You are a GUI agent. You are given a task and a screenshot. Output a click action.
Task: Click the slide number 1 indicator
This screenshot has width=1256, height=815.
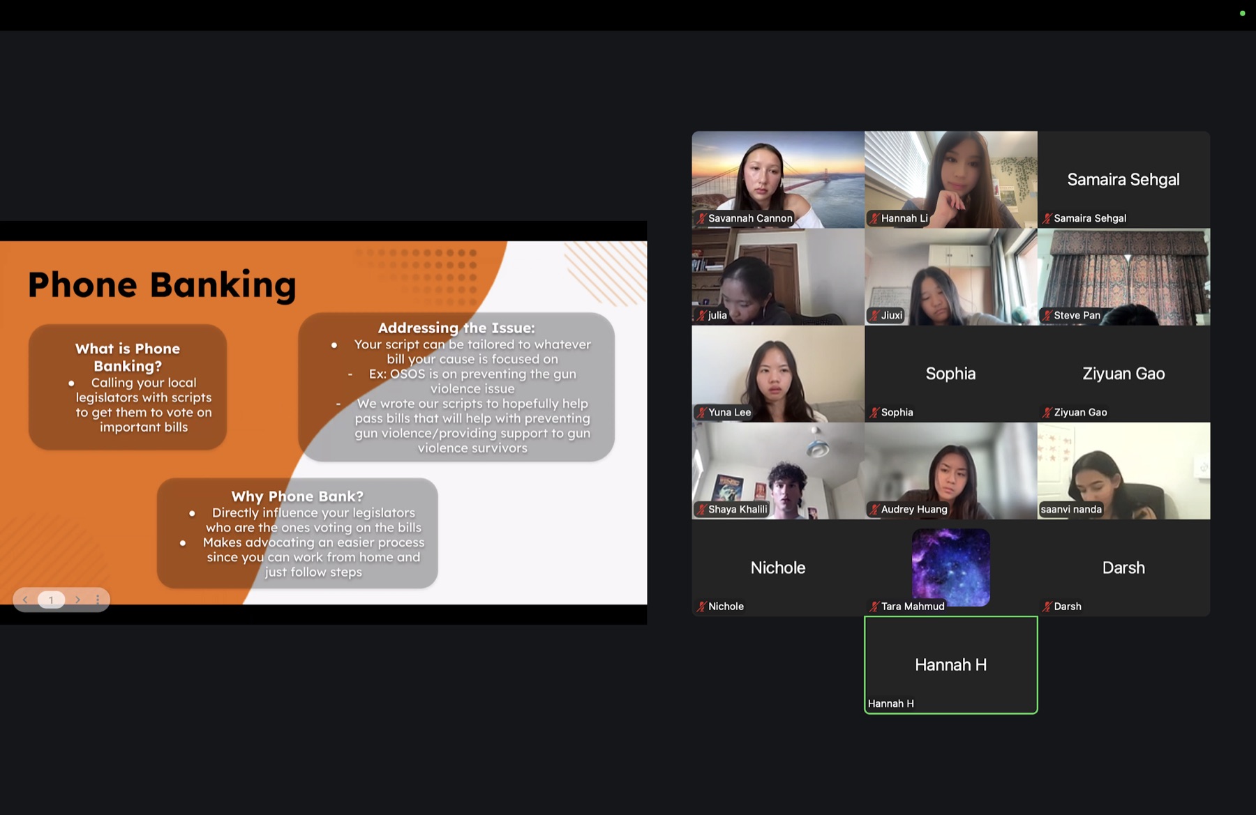51,600
